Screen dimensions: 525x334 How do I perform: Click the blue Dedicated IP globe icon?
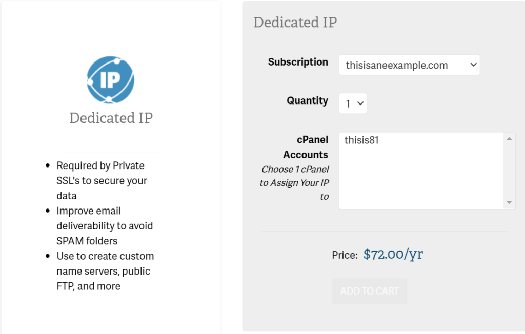point(111,80)
